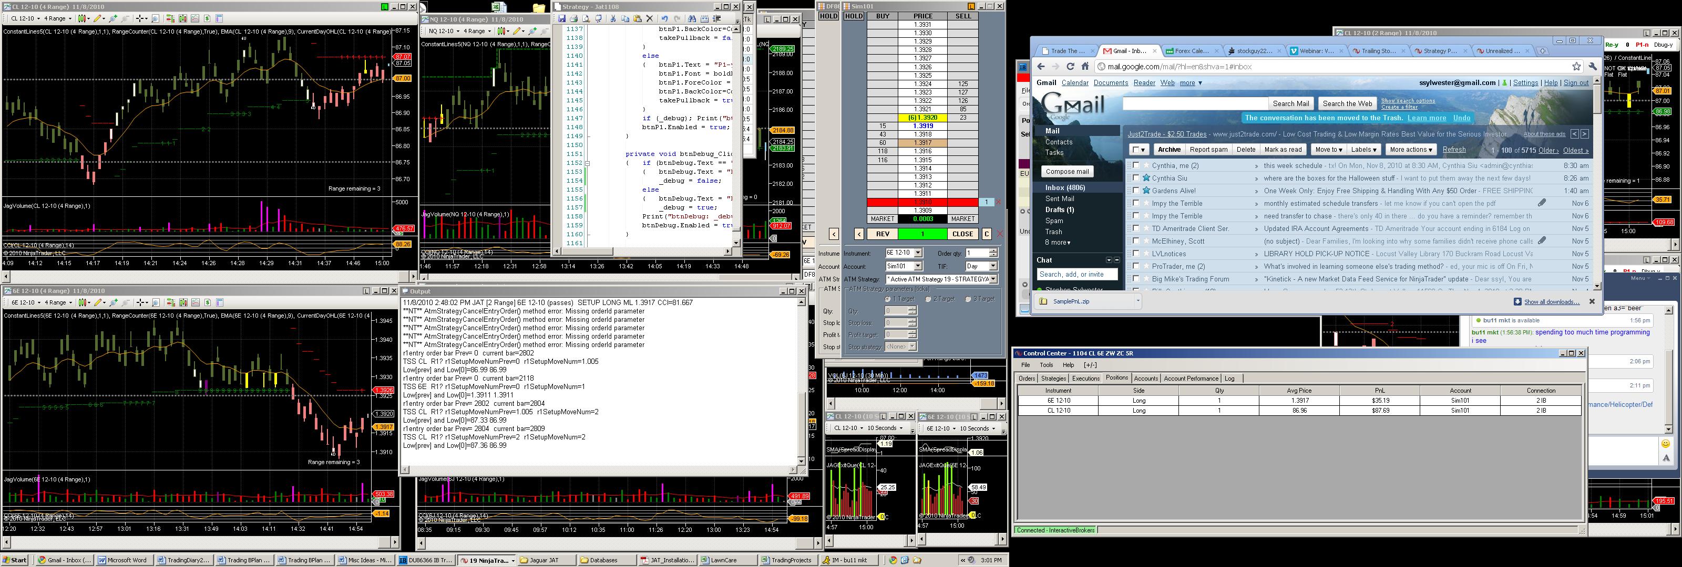Image resolution: width=1682 pixels, height=567 pixels.
Task: Bookmark the page with the star icon
Action: (1576, 67)
